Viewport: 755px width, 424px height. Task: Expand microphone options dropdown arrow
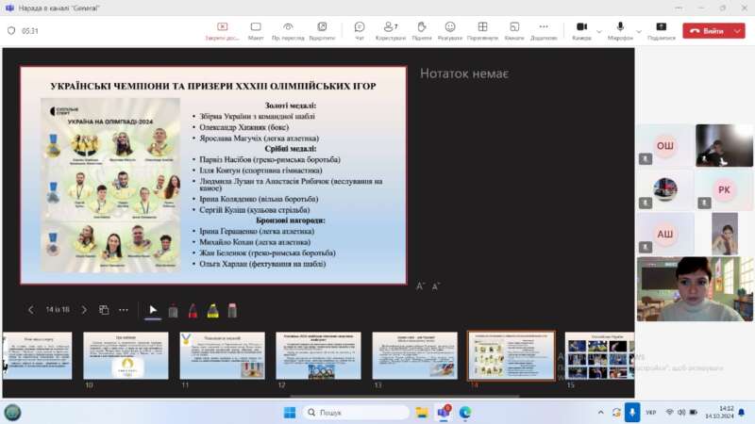tap(637, 30)
